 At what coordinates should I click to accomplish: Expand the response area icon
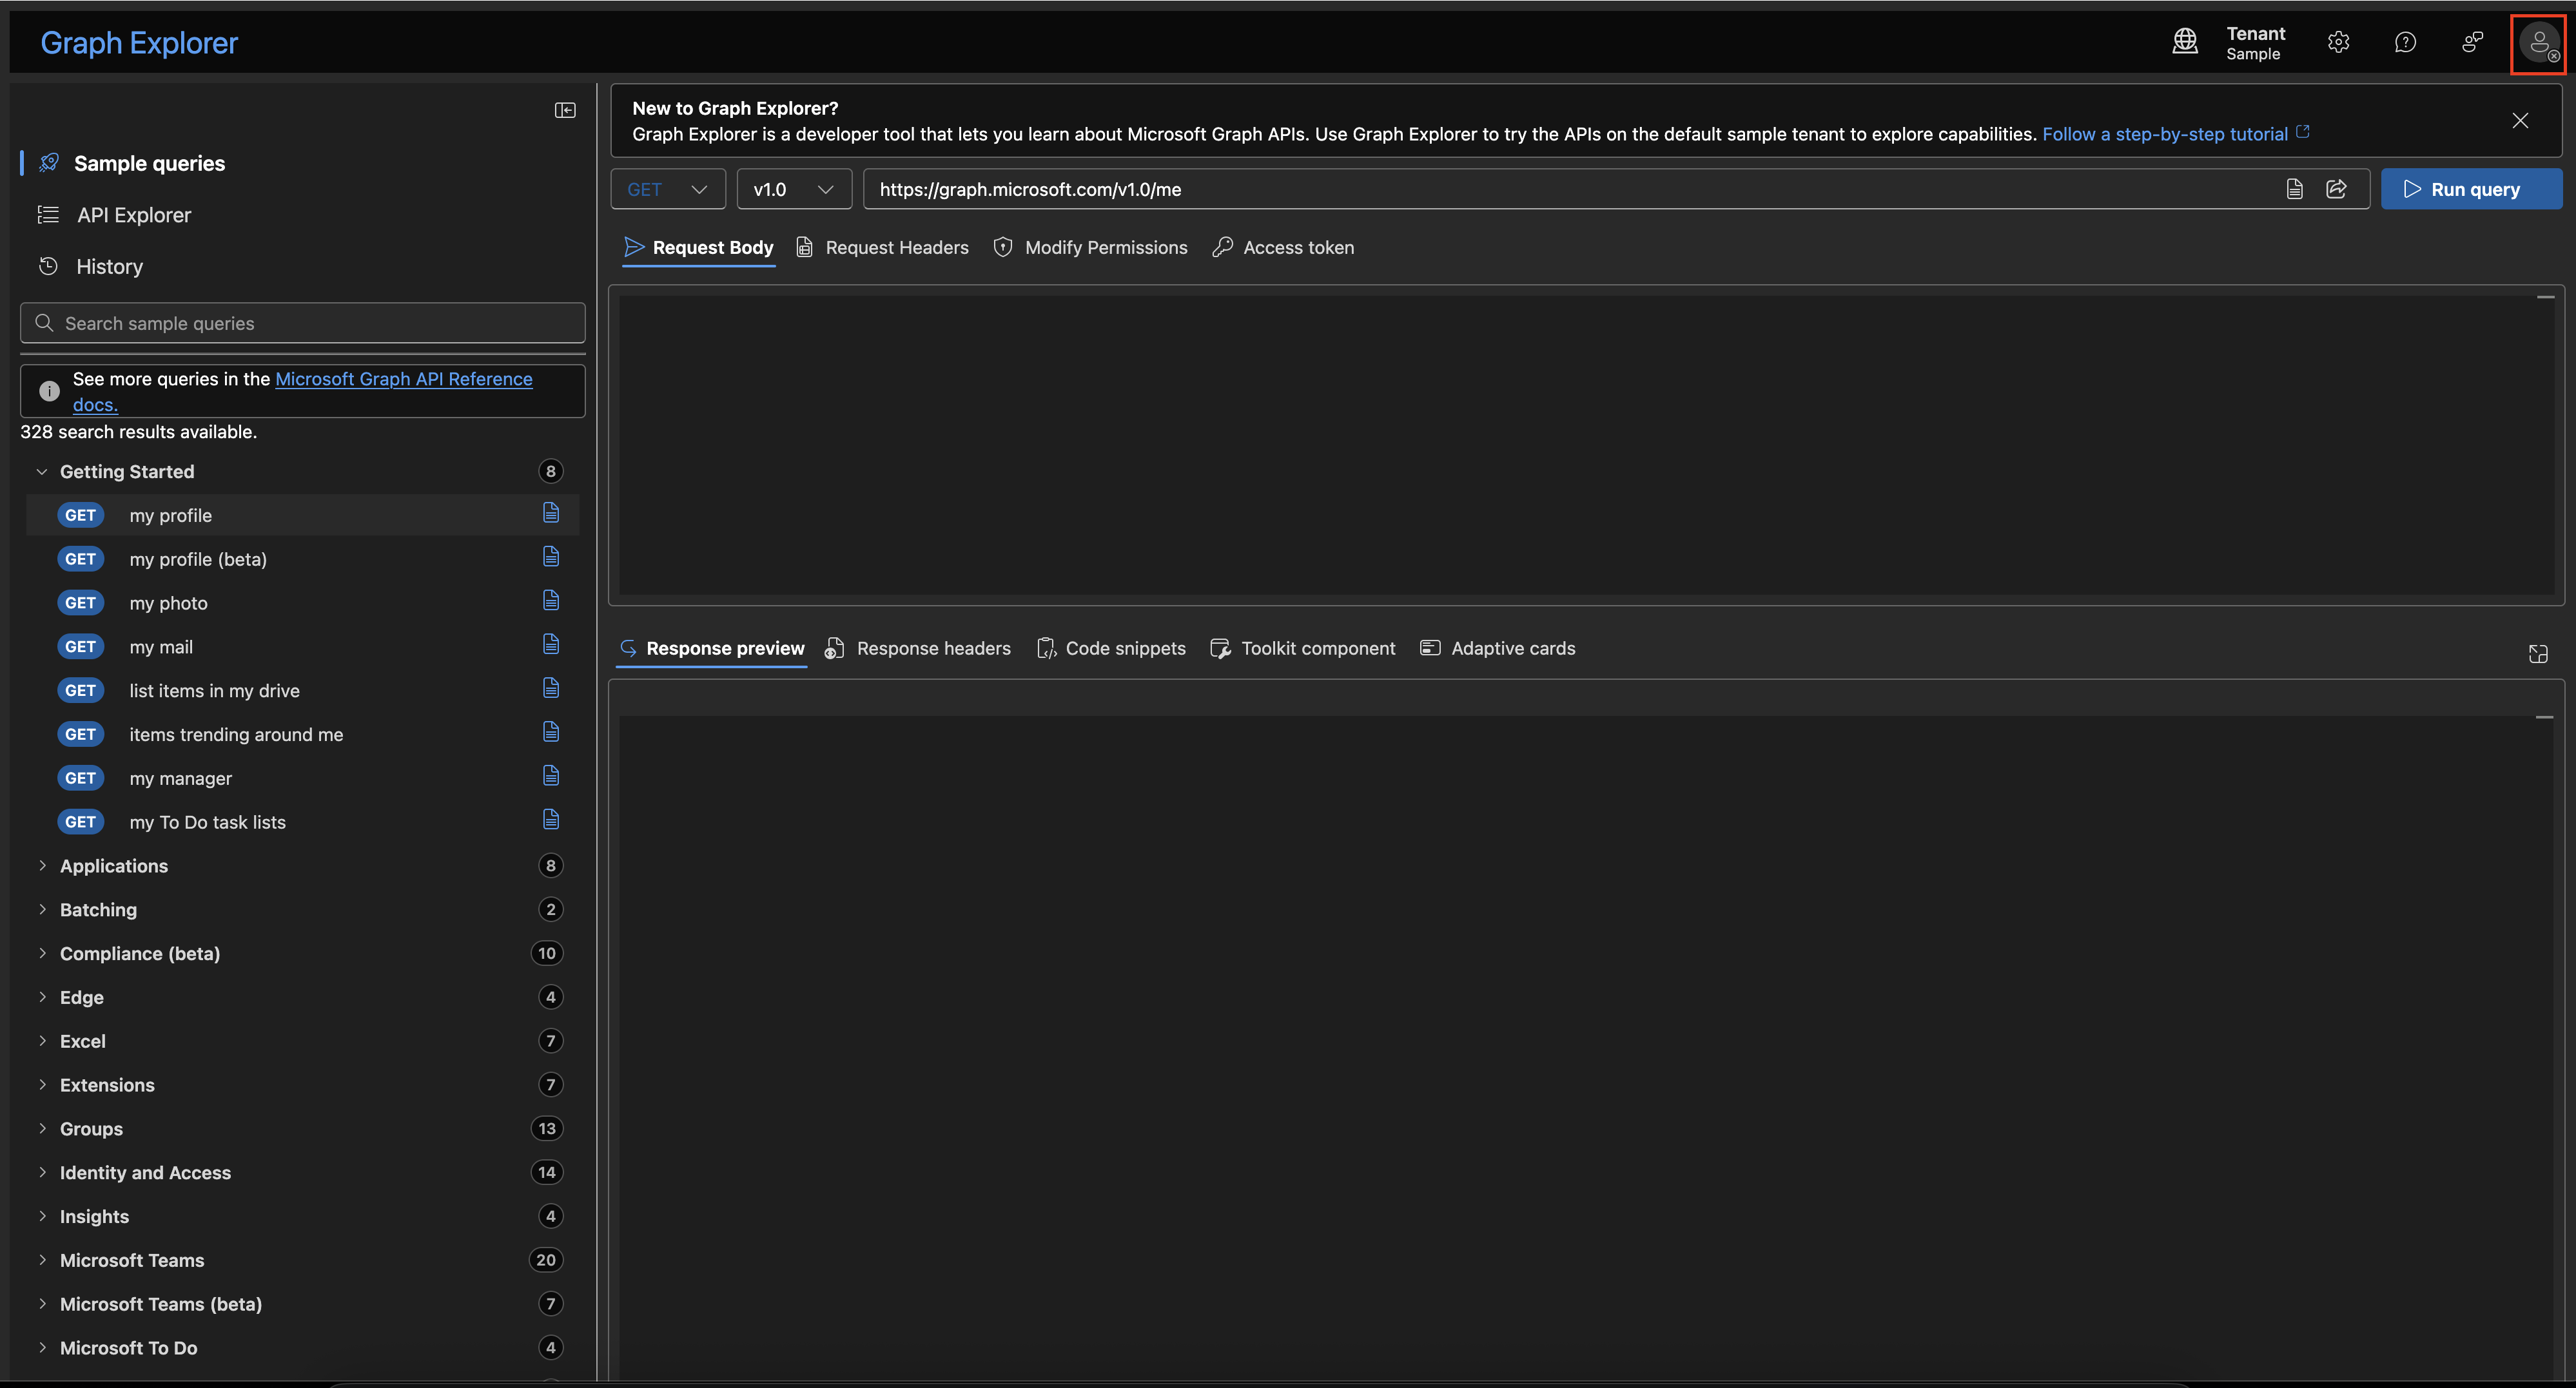(2538, 653)
